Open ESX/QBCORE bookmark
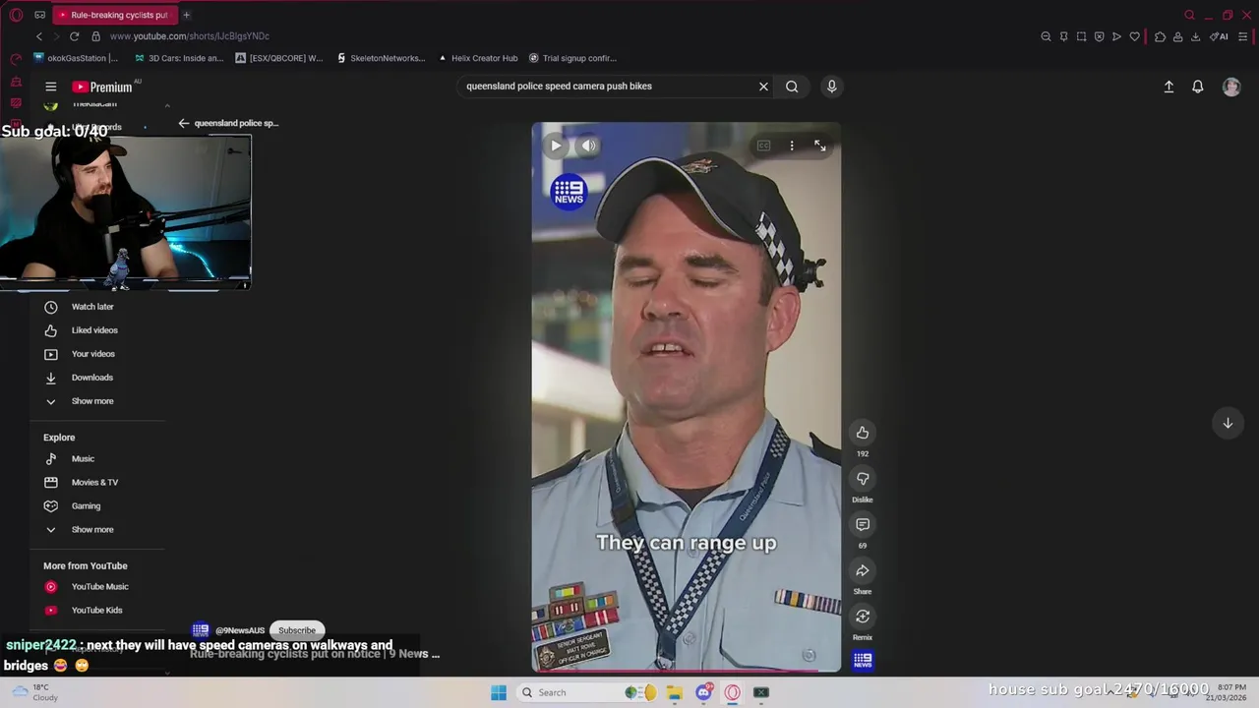This screenshot has height=708, width=1259. (x=279, y=58)
